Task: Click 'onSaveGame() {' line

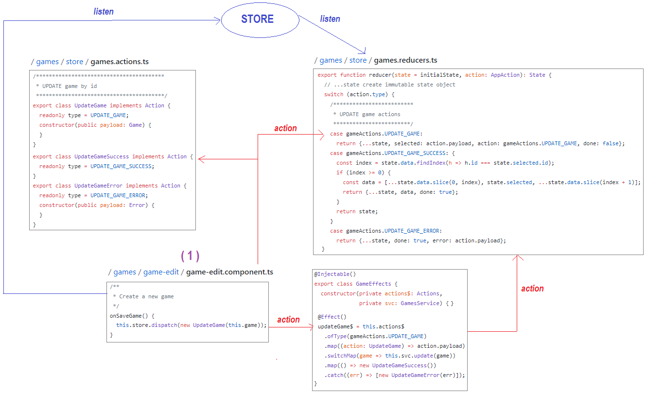Action: click(x=132, y=316)
